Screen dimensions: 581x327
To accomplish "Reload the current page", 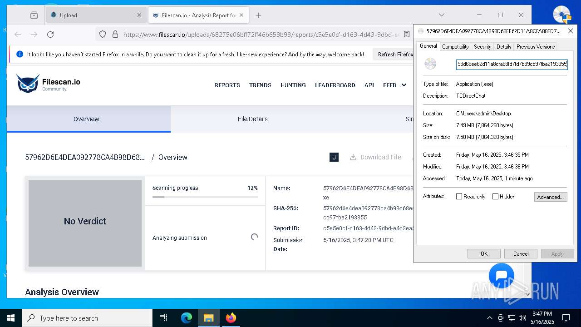I will point(50,34).
